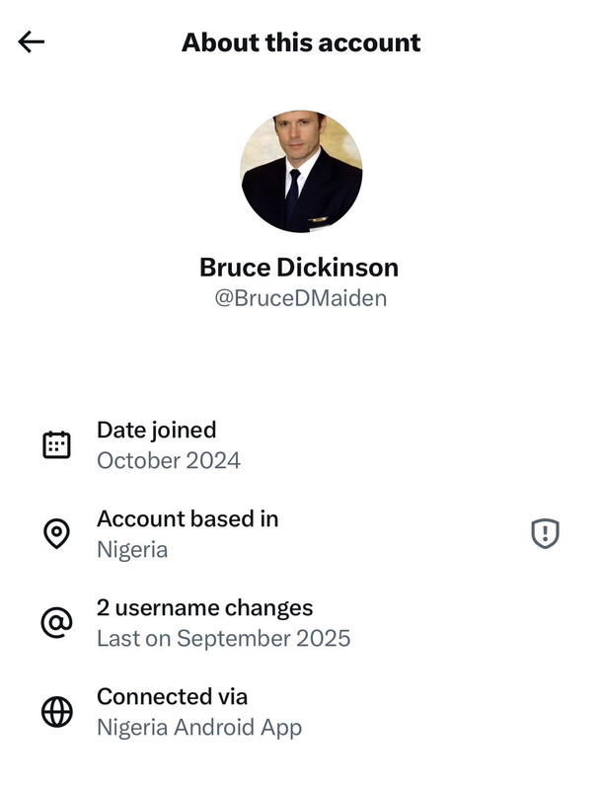Tap the back arrow icon
Viewport: 602px width, 789px height.
pos(32,41)
